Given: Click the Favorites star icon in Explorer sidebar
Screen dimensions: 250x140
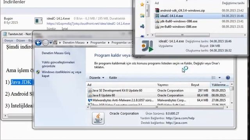Looking at the screenshot, I should pos(142,4).
